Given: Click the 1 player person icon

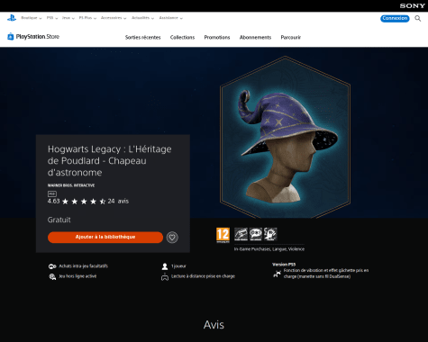Looking at the screenshot, I should coord(165,266).
